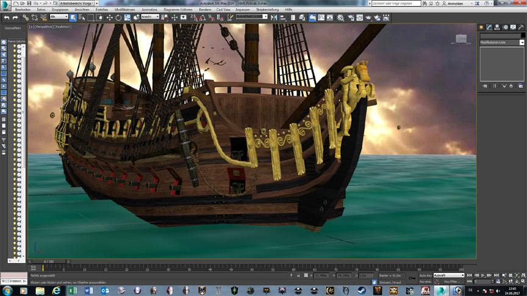
Task: Click the Auto-Key button
Action: (x=426, y=275)
